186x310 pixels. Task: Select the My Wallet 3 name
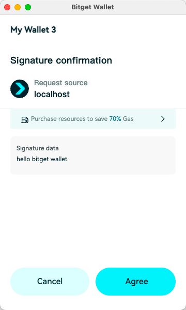33,30
